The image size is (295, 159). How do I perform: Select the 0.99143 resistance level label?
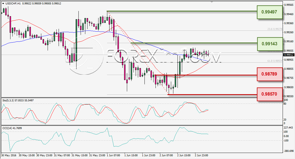(x=270, y=44)
